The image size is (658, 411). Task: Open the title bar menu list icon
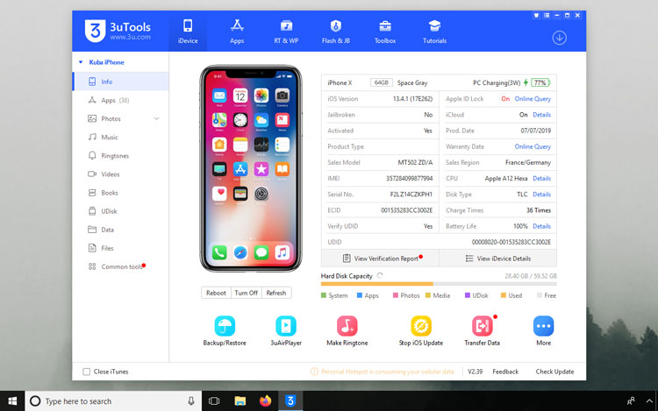tap(547, 15)
